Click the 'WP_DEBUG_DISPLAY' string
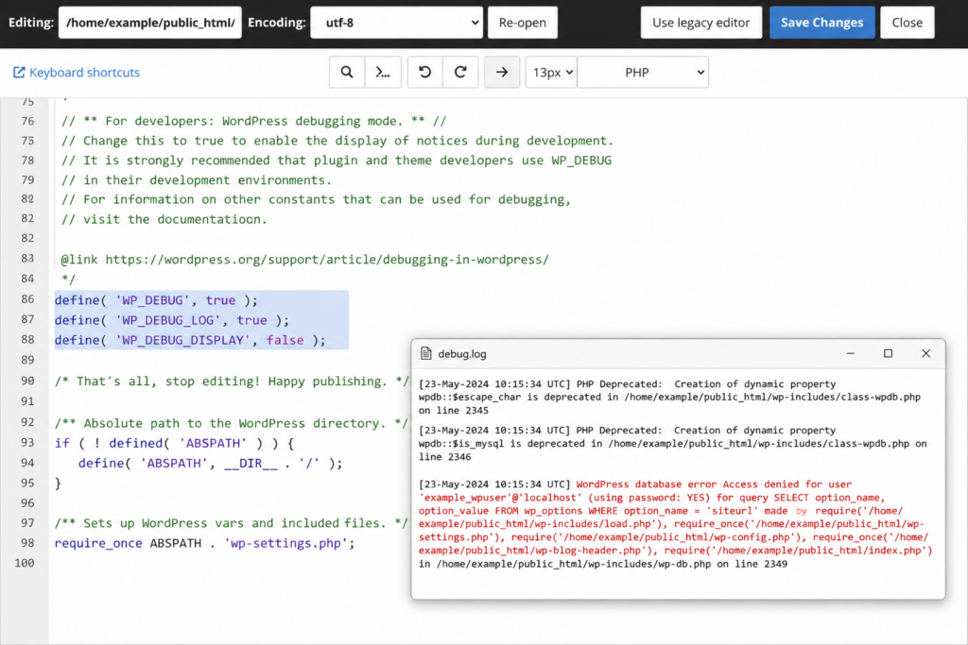 coord(182,340)
